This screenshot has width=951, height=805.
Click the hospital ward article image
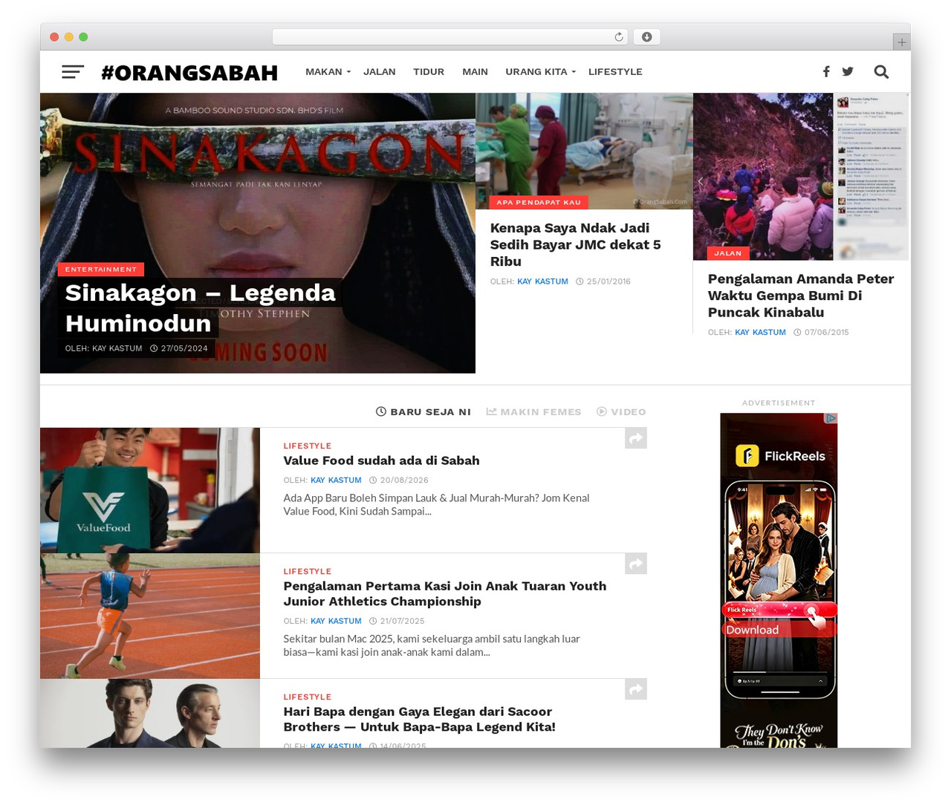coord(584,151)
